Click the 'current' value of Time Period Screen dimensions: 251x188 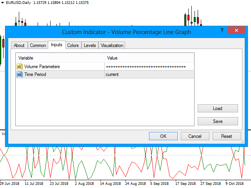(x=112, y=74)
